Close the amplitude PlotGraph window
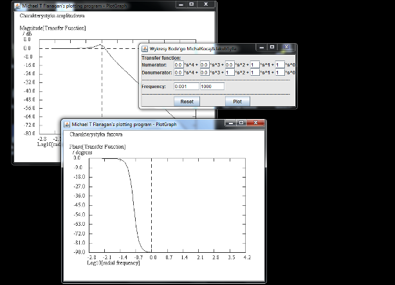Screen dimensions: 395x285 [x=206, y=5]
